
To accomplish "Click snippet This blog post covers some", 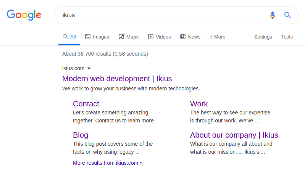I will click(x=113, y=148).
